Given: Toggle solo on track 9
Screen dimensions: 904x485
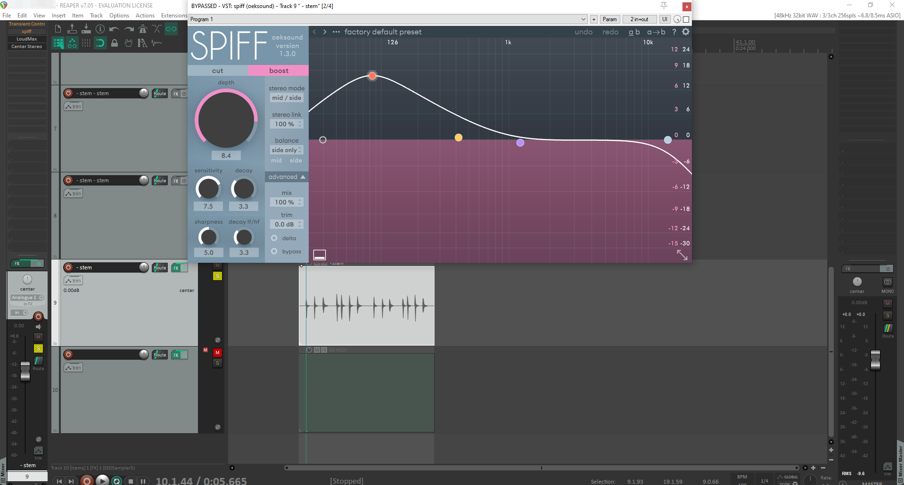Looking at the screenshot, I should 217,276.
